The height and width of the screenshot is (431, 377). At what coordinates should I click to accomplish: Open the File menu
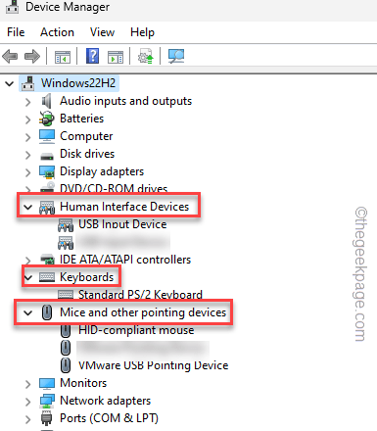click(x=16, y=32)
